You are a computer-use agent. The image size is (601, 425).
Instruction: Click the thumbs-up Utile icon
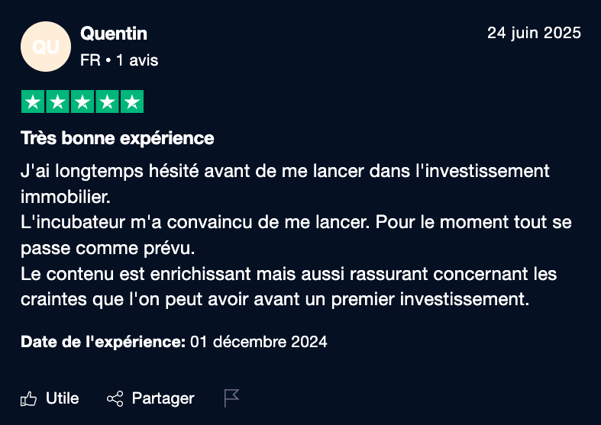(x=29, y=399)
